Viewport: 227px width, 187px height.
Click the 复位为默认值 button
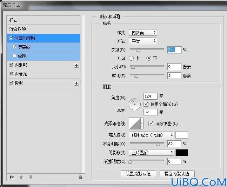click(x=177, y=174)
